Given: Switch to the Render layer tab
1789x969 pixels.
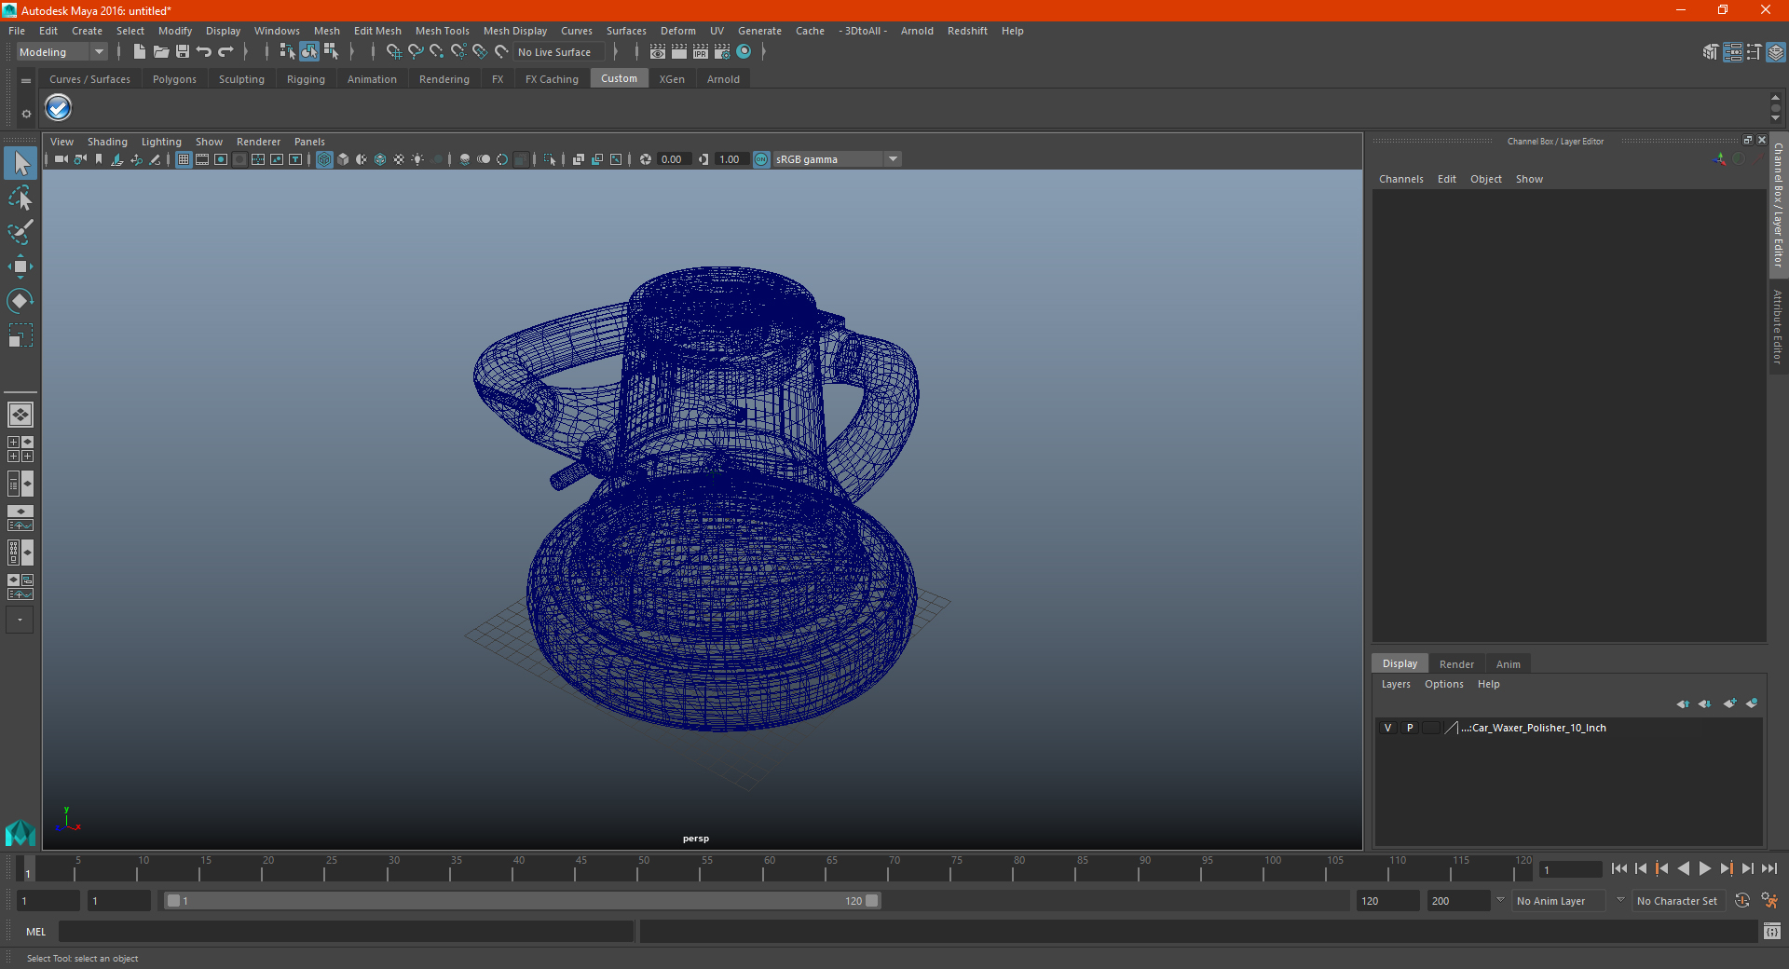Looking at the screenshot, I should click(x=1456, y=664).
